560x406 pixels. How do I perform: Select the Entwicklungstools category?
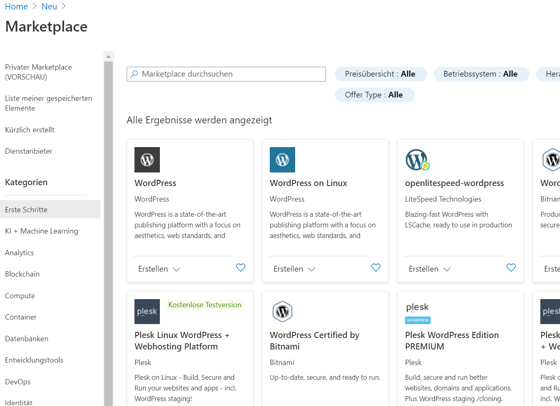[x=34, y=360]
